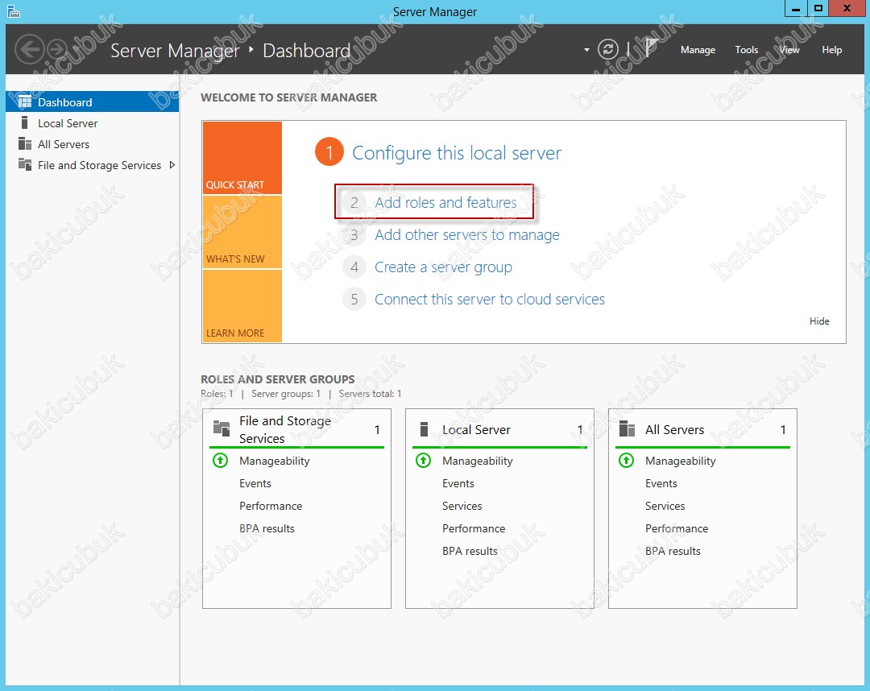Open Local Server tile header
This screenshot has width=870, height=691.
point(500,429)
